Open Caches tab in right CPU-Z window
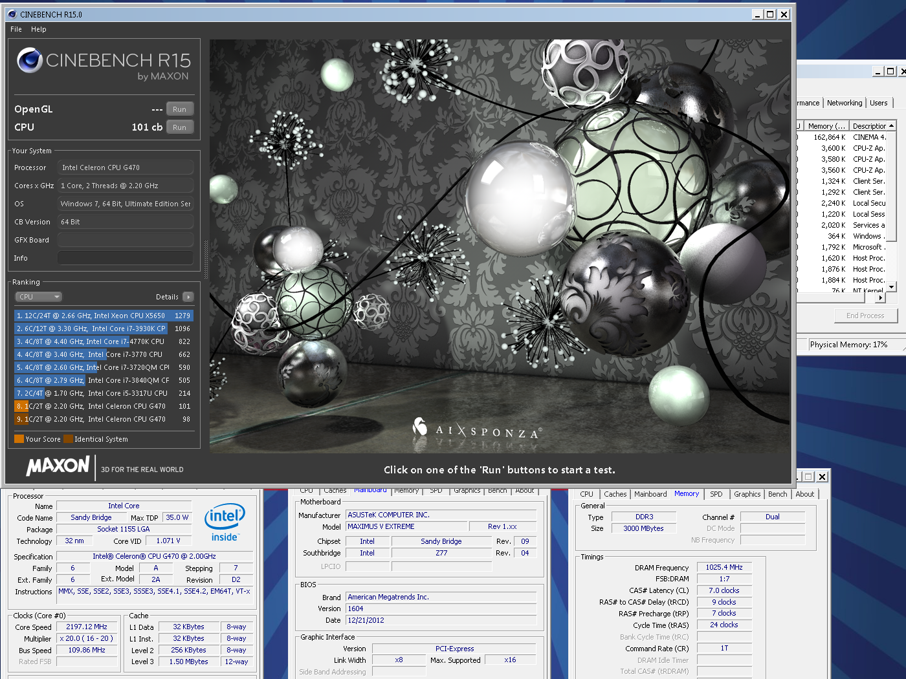This screenshot has width=906, height=679. coord(615,494)
